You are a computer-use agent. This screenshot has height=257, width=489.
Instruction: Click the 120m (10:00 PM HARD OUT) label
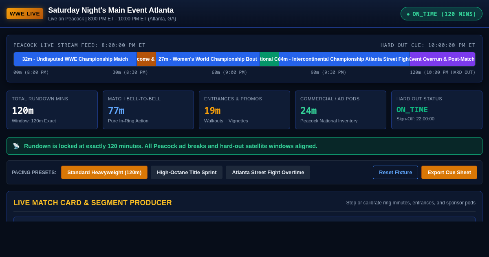[443, 73]
